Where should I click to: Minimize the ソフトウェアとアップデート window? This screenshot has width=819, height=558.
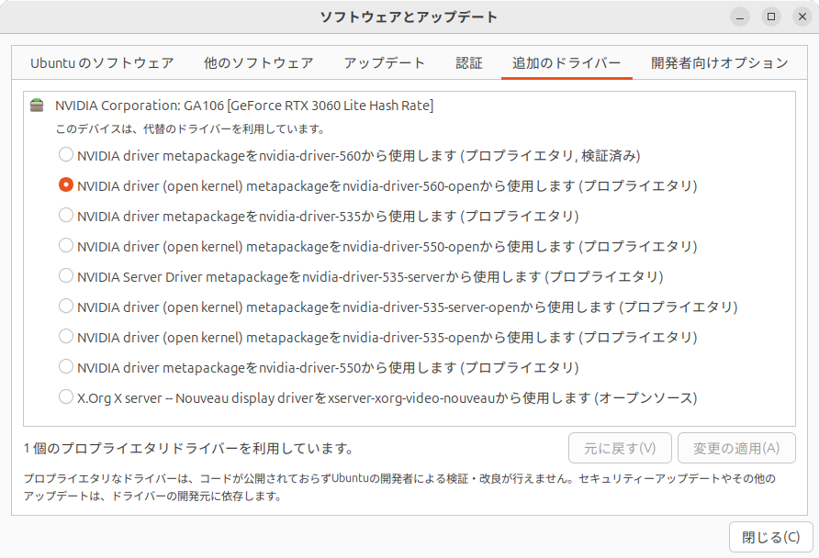click(x=740, y=17)
